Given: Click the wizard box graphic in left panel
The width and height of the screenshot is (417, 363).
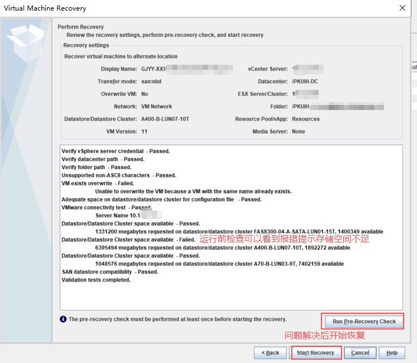Looking at the screenshot, I should (26, 41).
